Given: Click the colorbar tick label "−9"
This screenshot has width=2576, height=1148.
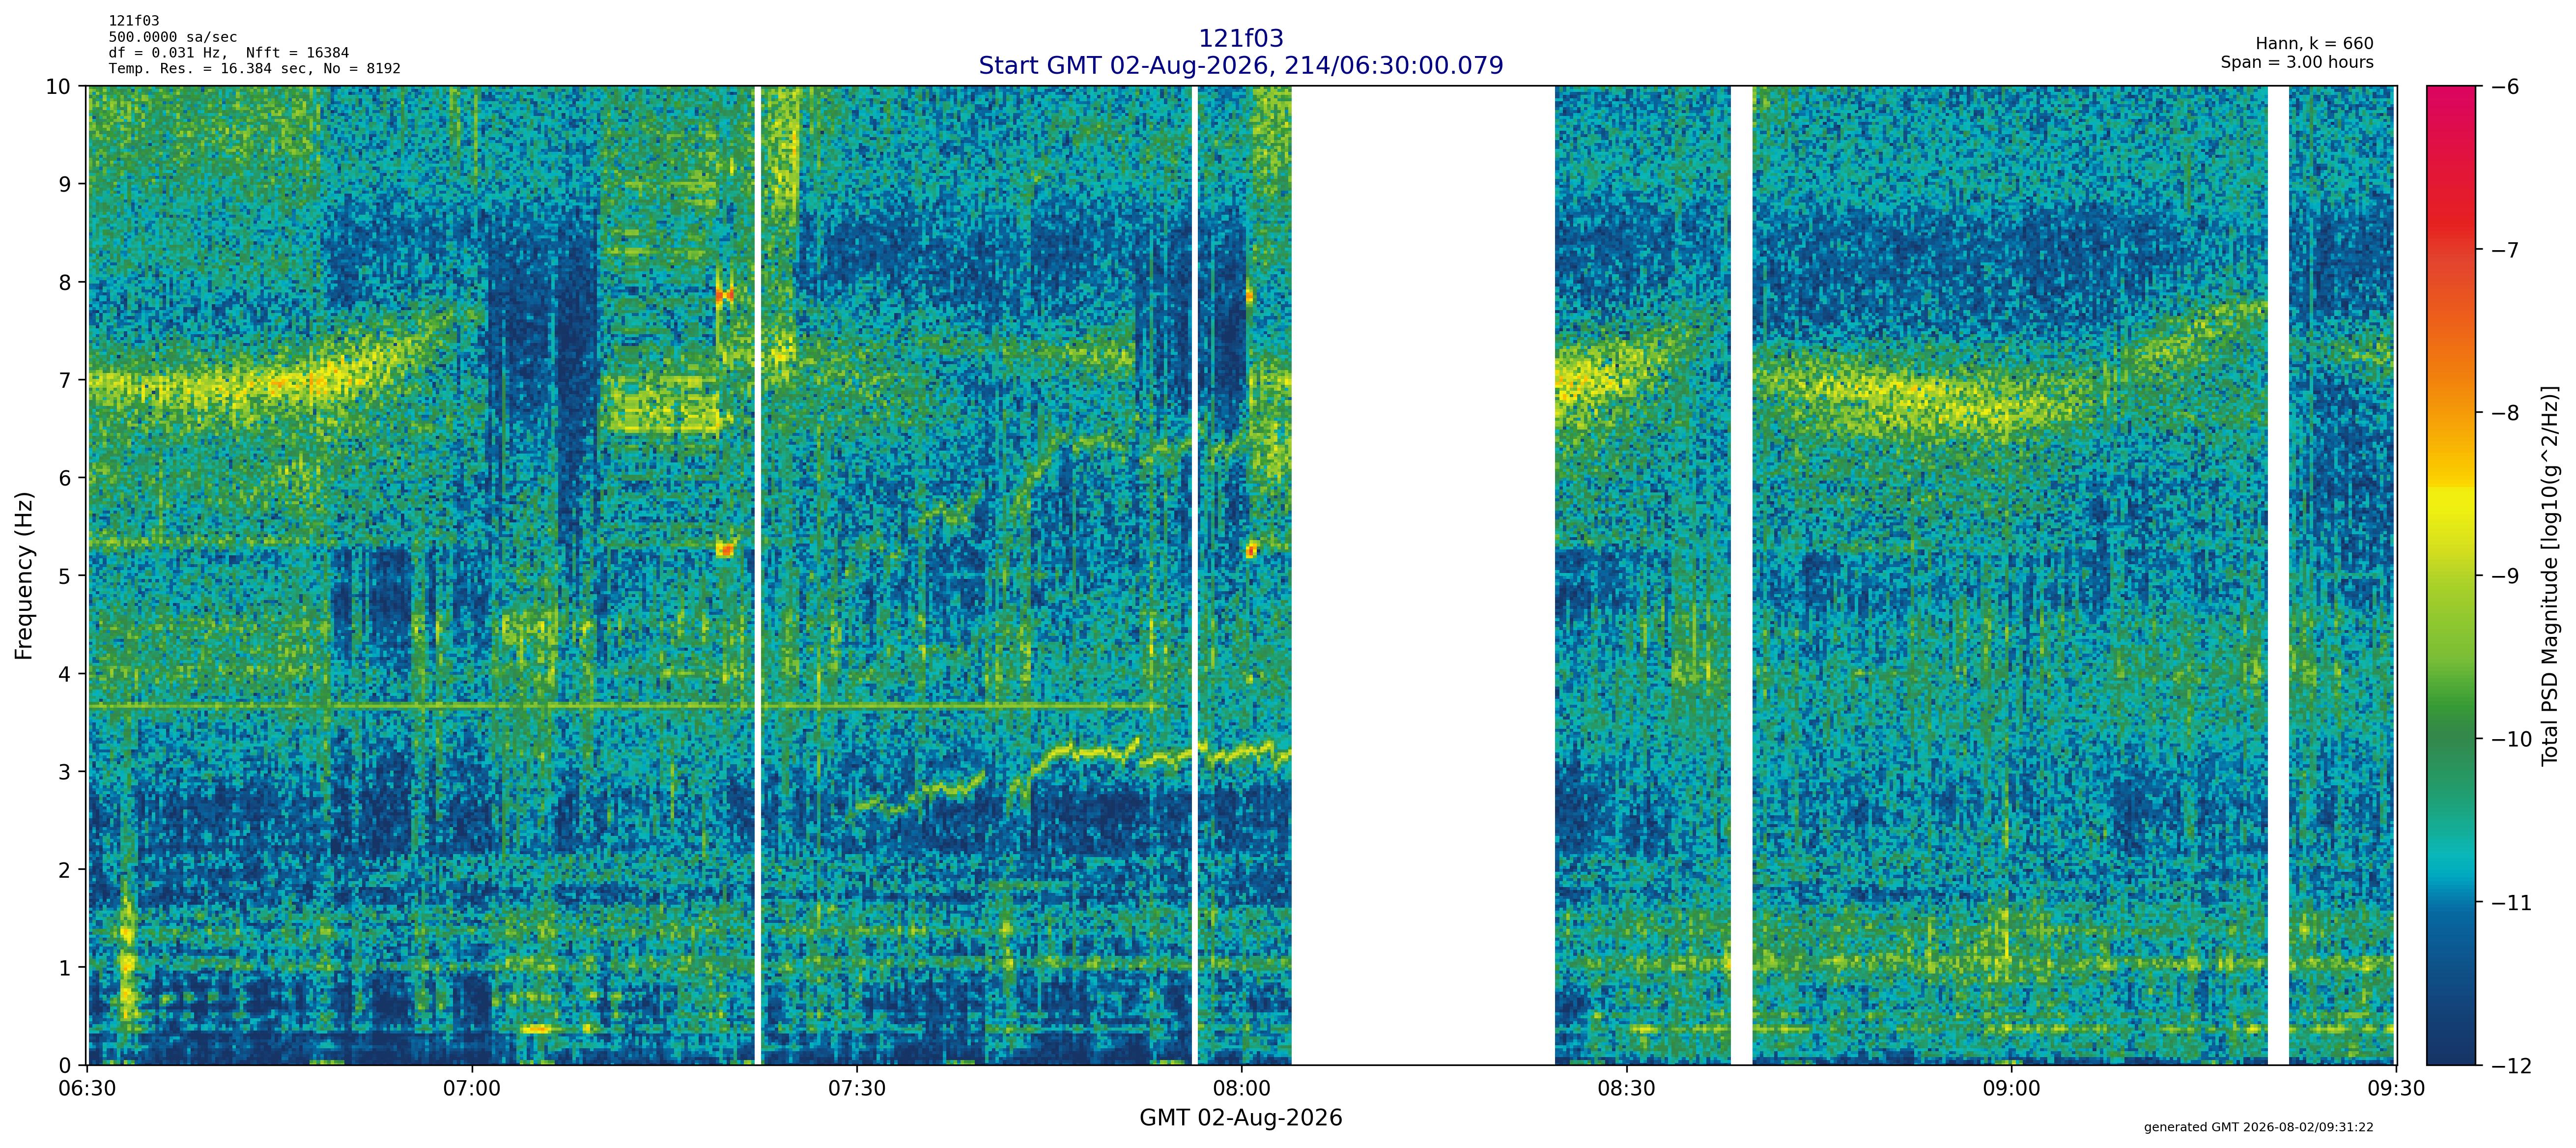Looking at the screenshot, I should [2504, 576].
